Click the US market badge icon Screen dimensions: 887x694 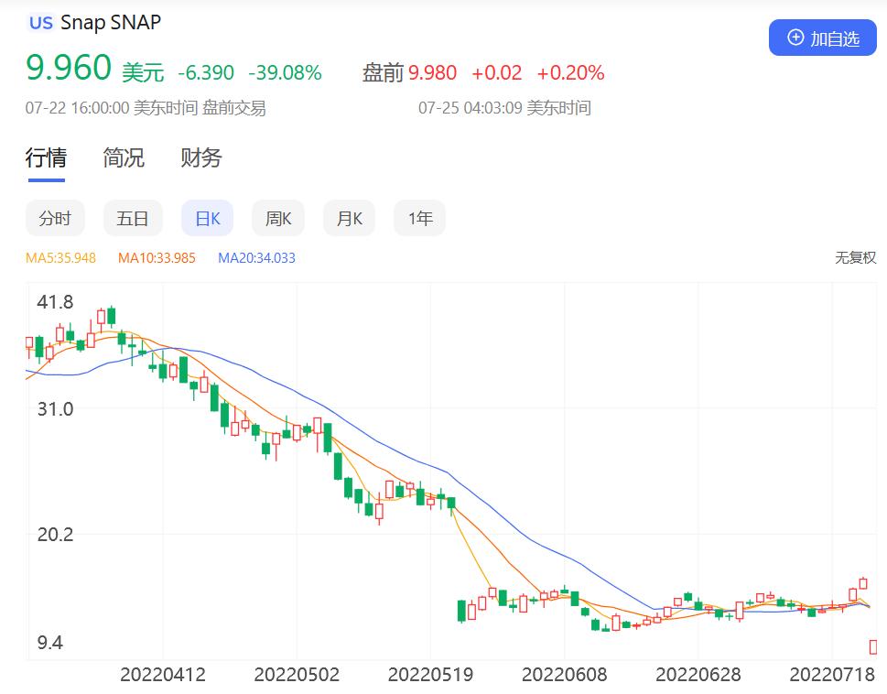[x=40, y=23]
